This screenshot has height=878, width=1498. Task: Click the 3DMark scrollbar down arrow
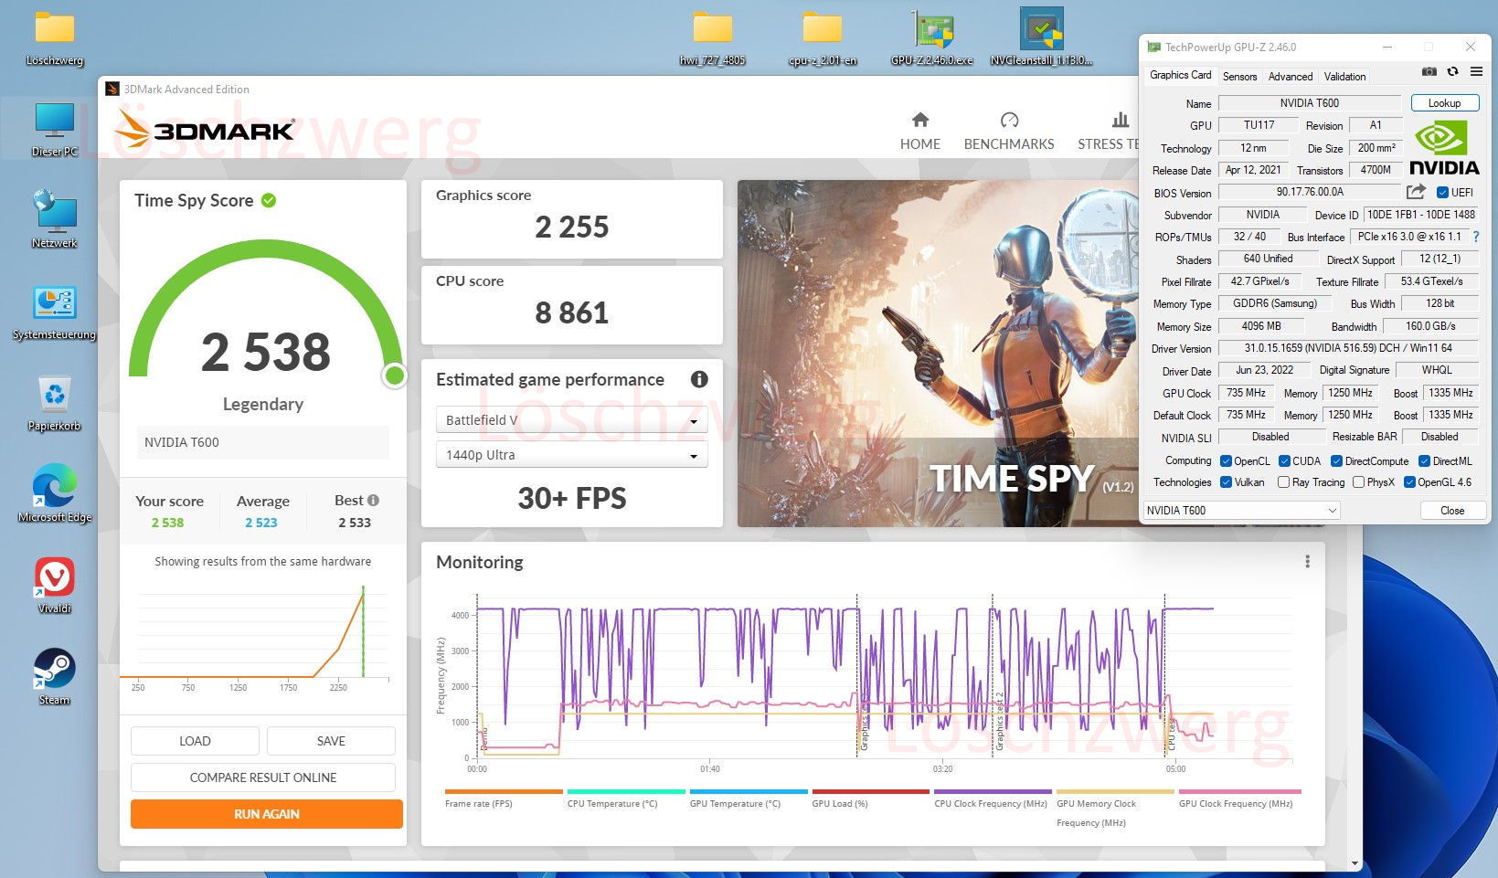tap(1355, 862)
